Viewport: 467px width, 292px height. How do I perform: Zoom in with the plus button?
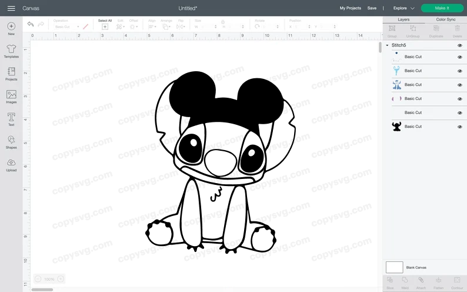point(61,279)
